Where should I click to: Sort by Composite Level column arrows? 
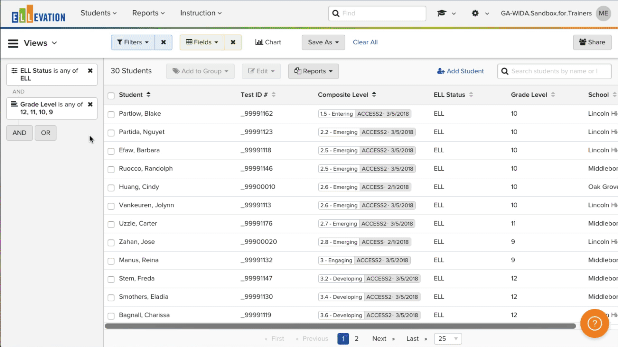[x=374, y=94]
